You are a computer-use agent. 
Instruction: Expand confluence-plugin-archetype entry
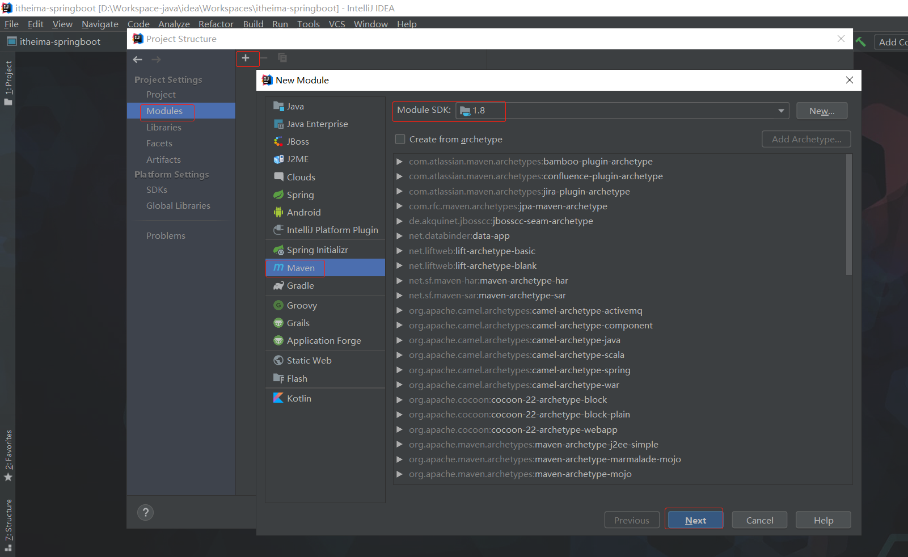(x=400, y=176)
